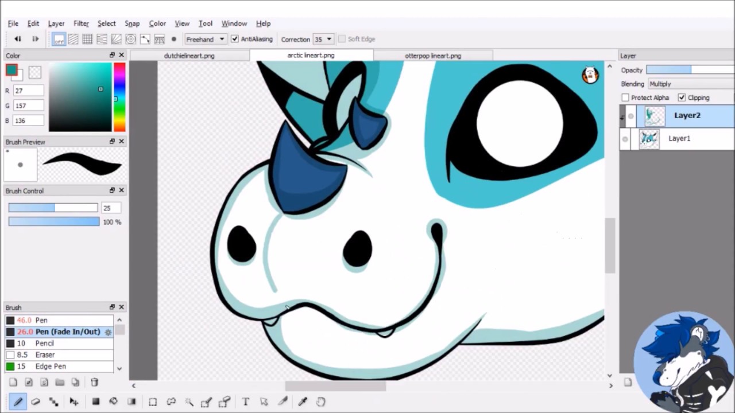Select the Fill rectangle tool icon
Image resolution: width=735 pixels, height=413 pixels.
[96, 402]
